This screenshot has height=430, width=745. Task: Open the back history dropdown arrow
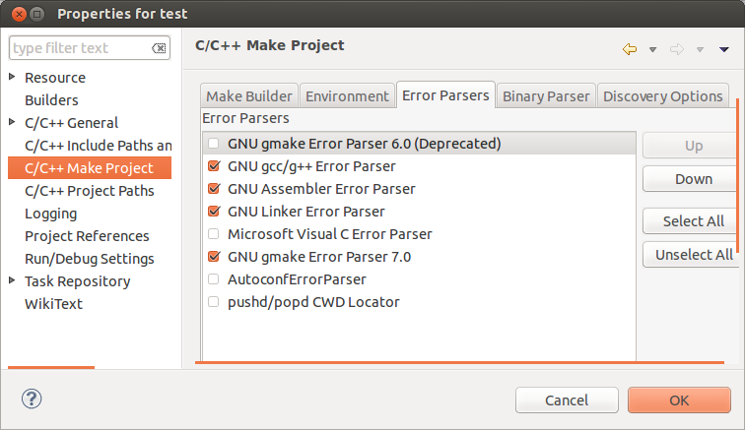pos(652,49)
